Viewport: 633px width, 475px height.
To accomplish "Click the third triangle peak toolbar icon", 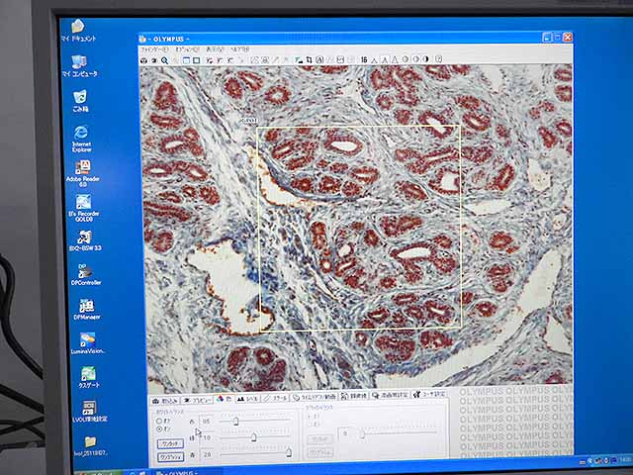I will click(395, 59).
